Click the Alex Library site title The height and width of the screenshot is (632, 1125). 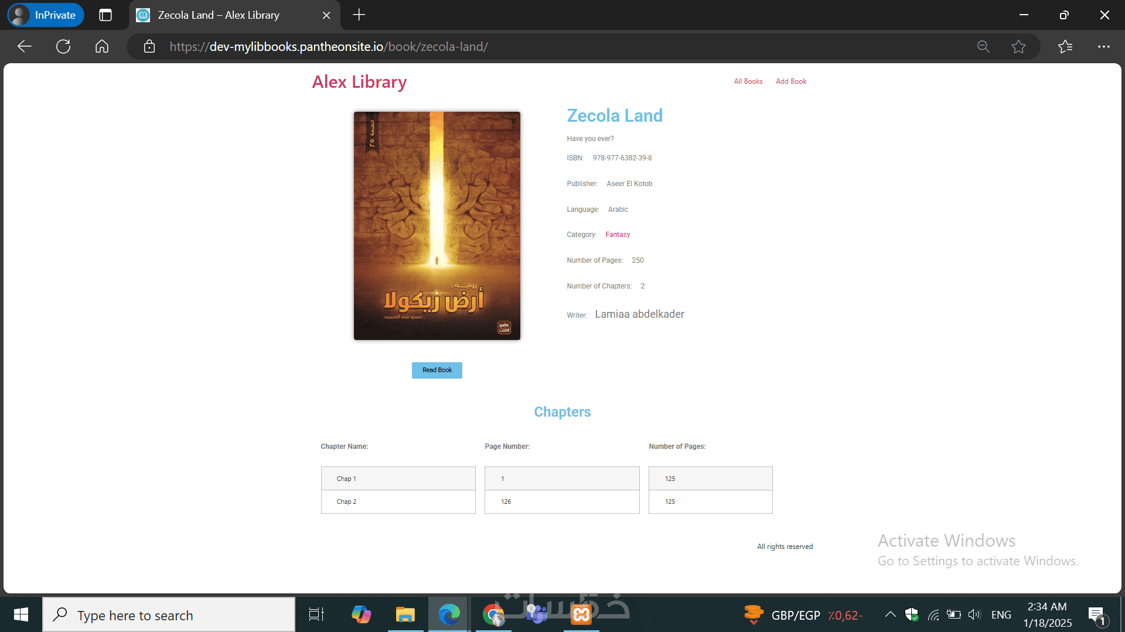click(359, 82)
